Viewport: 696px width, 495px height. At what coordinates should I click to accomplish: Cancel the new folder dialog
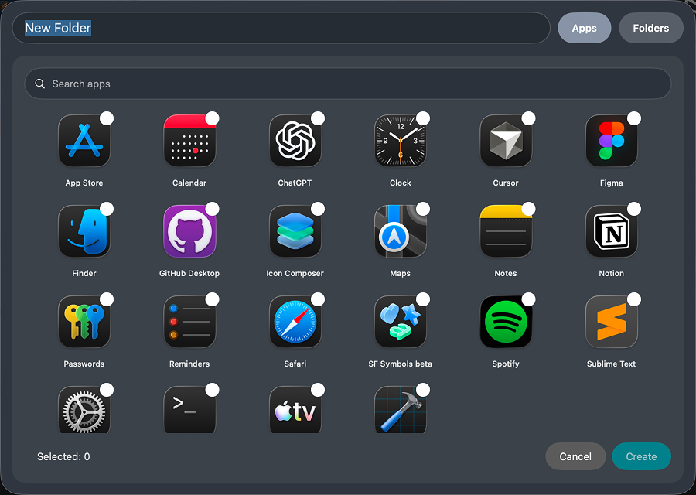pyautogui.click(x=575, y=456)
